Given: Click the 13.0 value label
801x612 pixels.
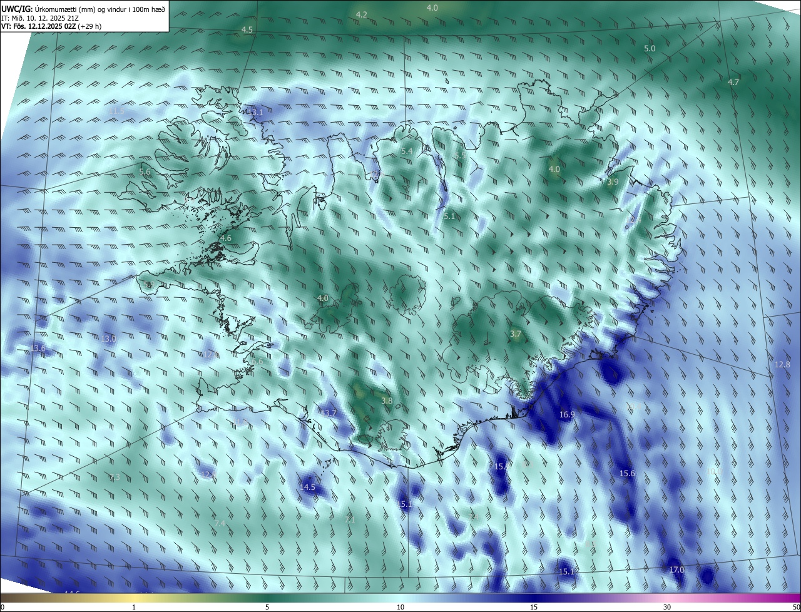Looking at the screenshot, I should [109, 339].
